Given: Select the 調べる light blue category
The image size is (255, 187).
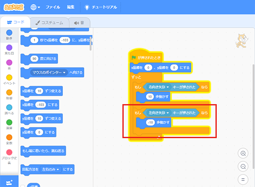Looking at the screenshot, I should click(x=9, y=109).
